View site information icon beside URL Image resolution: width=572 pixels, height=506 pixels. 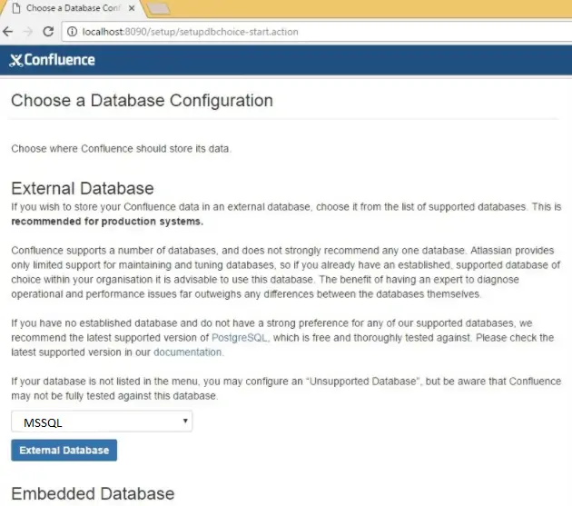pyautogui.click(x=71, y=32)
